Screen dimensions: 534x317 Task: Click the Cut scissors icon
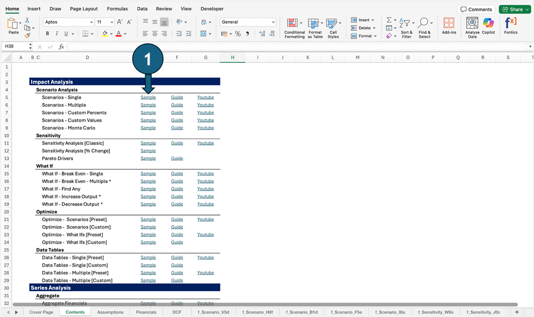pos(27,20)
